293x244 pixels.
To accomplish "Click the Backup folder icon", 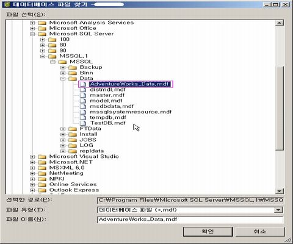I will (73, 68).
